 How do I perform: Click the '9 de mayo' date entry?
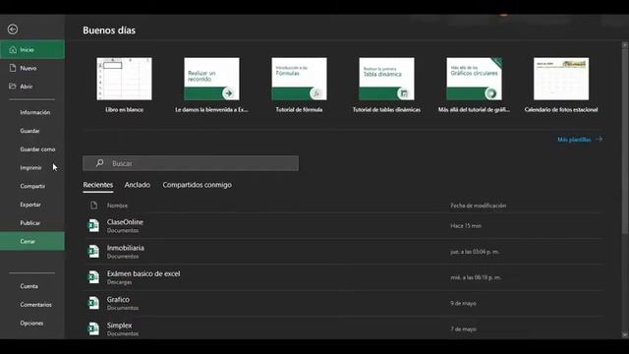[463, 304]
